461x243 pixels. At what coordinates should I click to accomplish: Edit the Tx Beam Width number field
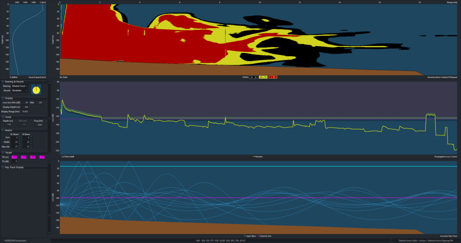[x=26, y=142]
